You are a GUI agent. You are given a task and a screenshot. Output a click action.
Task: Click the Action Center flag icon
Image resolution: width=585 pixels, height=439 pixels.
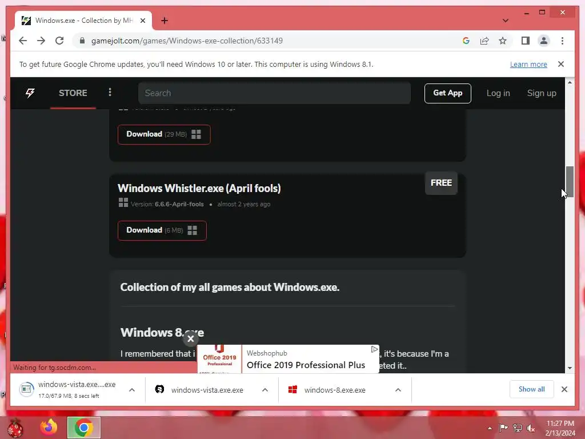click(x=503, y=428)
